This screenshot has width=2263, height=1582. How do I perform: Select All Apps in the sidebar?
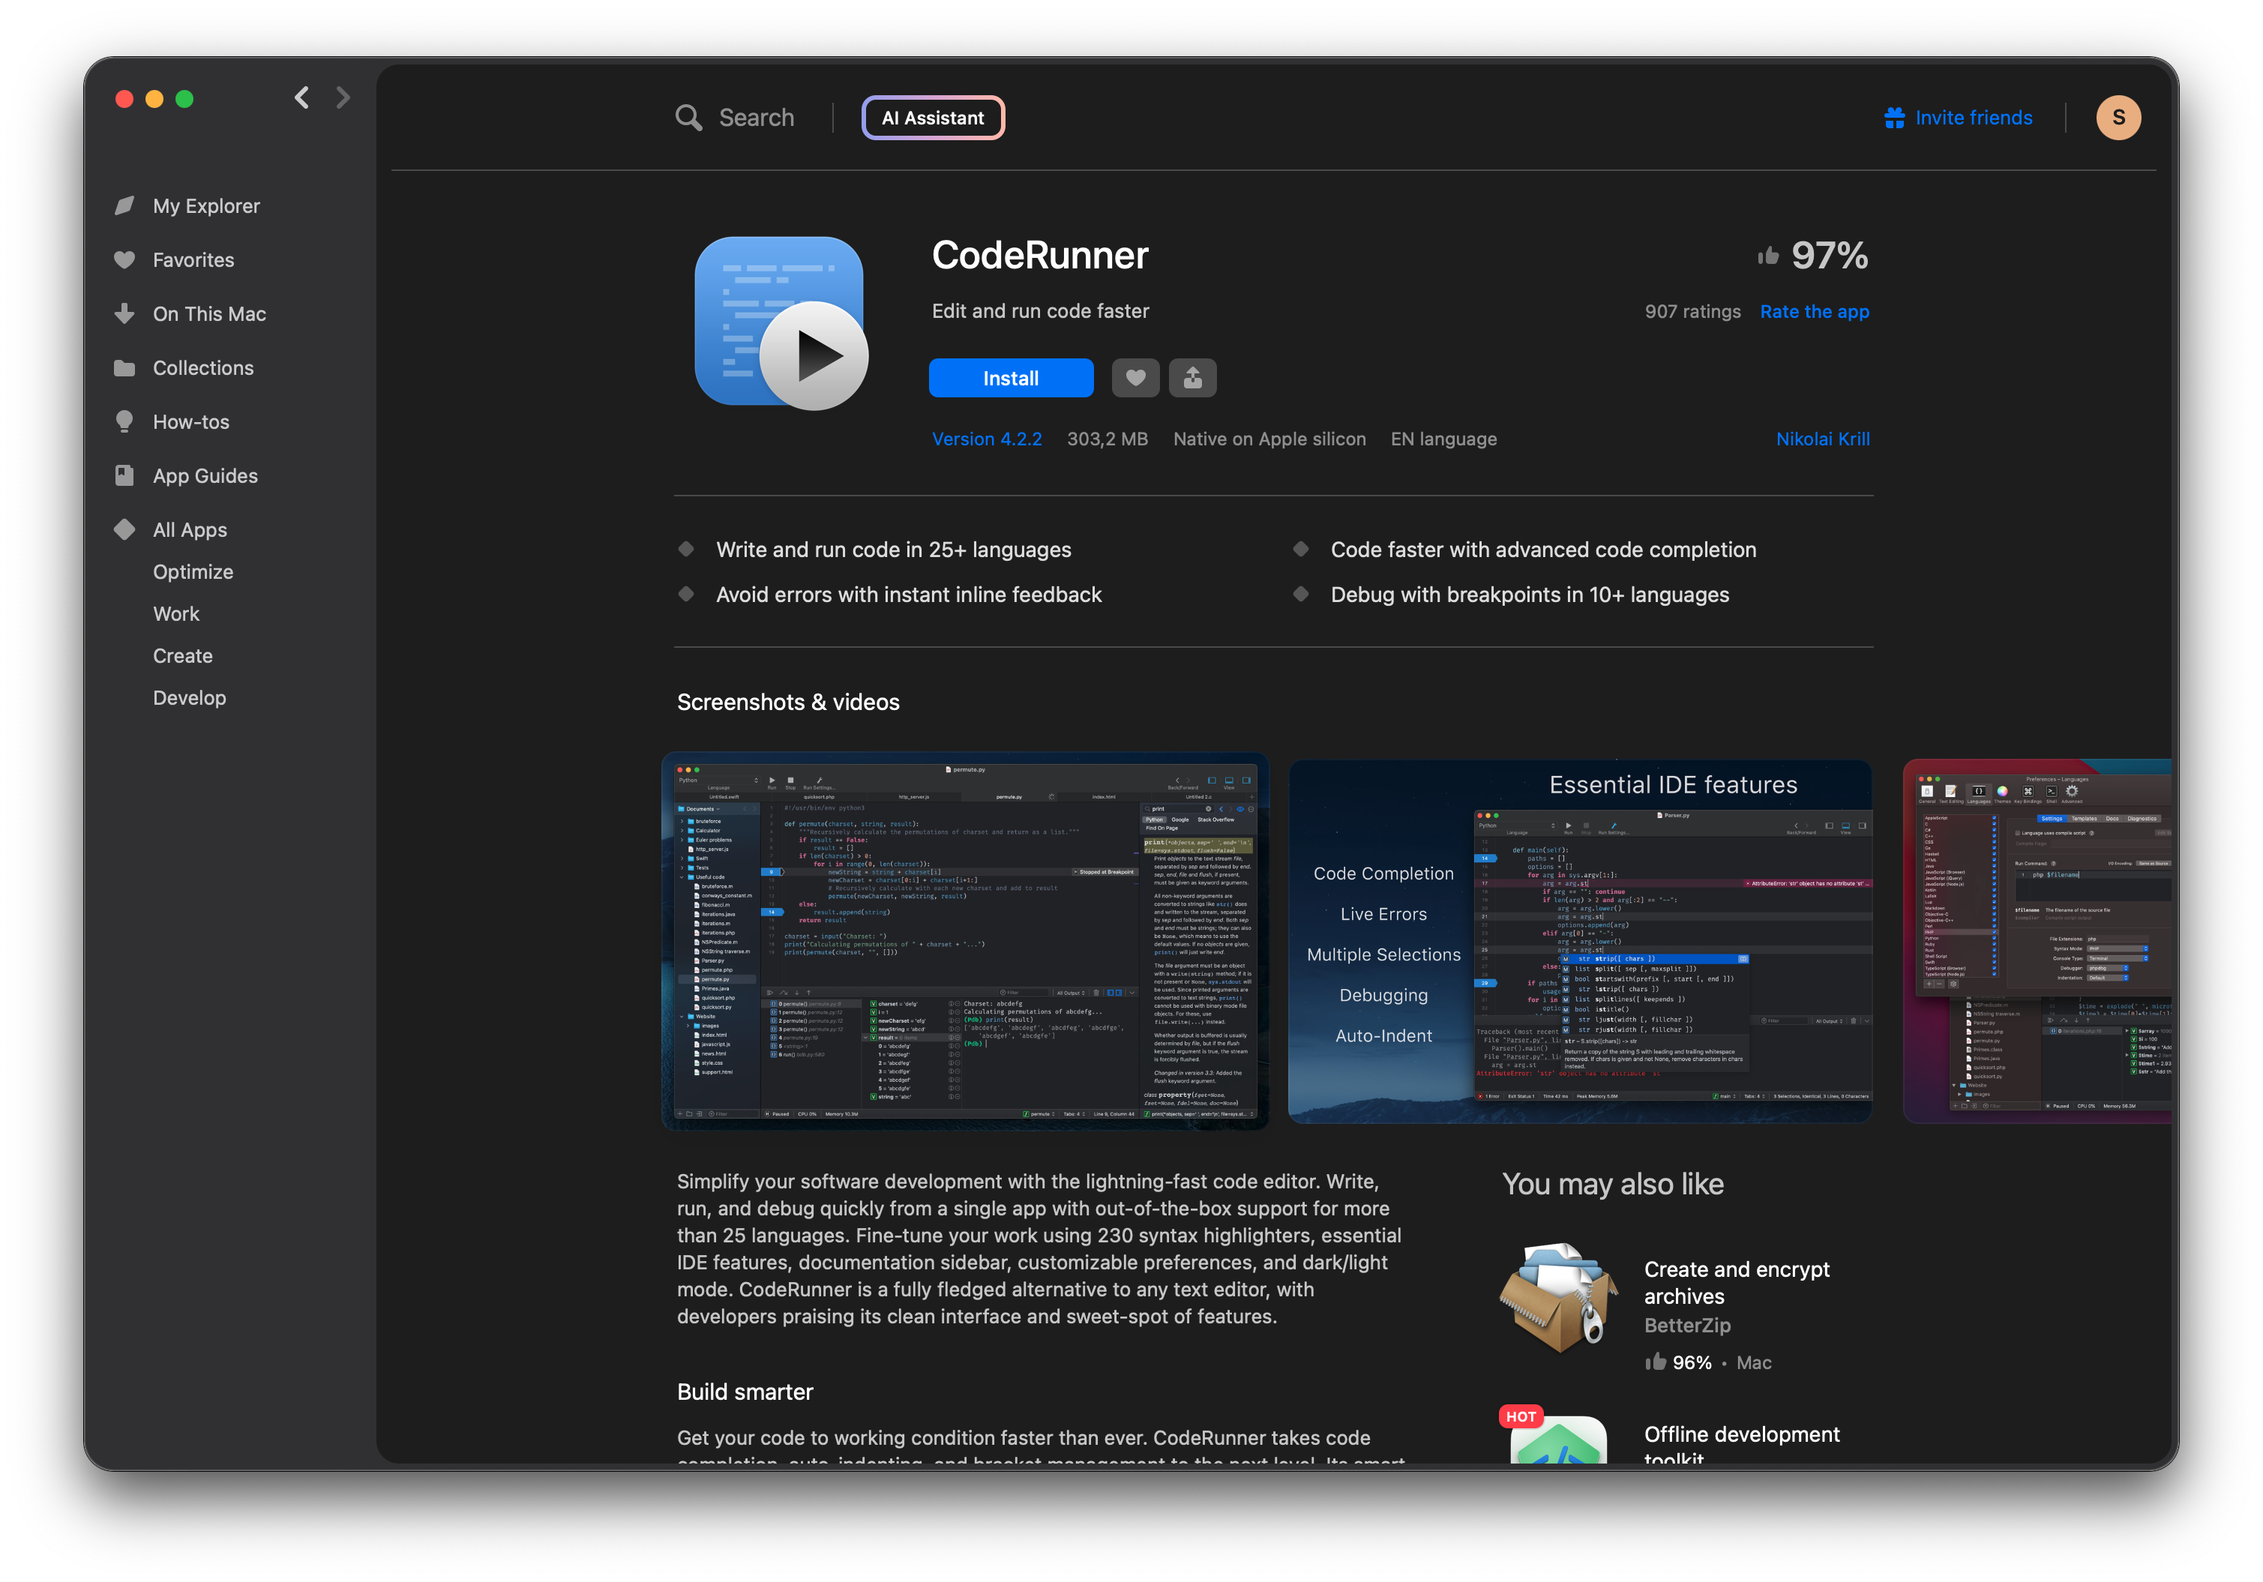point(190,530)
